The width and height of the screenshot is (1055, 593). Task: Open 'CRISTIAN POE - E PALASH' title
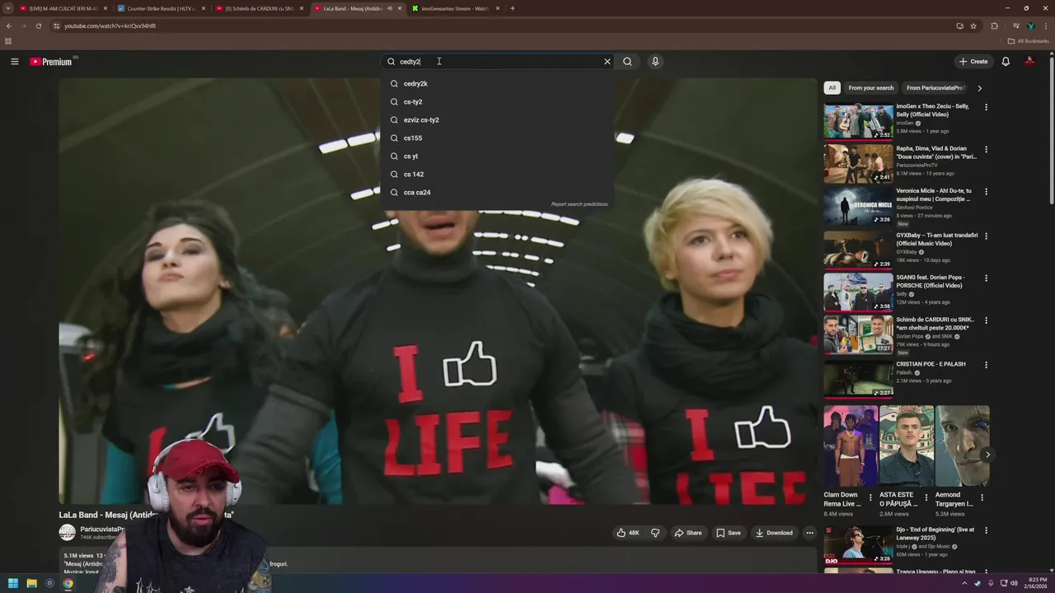pos(931,364)
